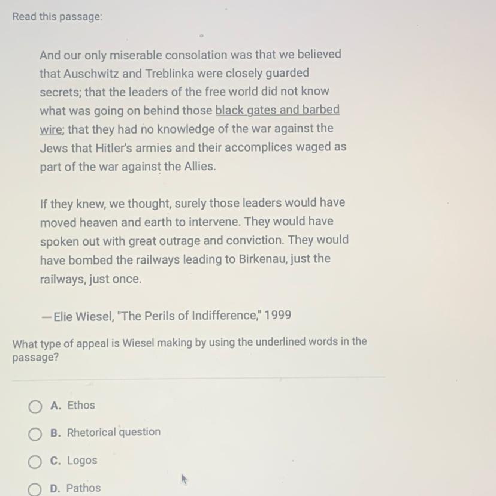The width and height of the screenshot is (496, 496).
Task: Click the first paragraph starting And our only
Action: [x=193, y=110]
